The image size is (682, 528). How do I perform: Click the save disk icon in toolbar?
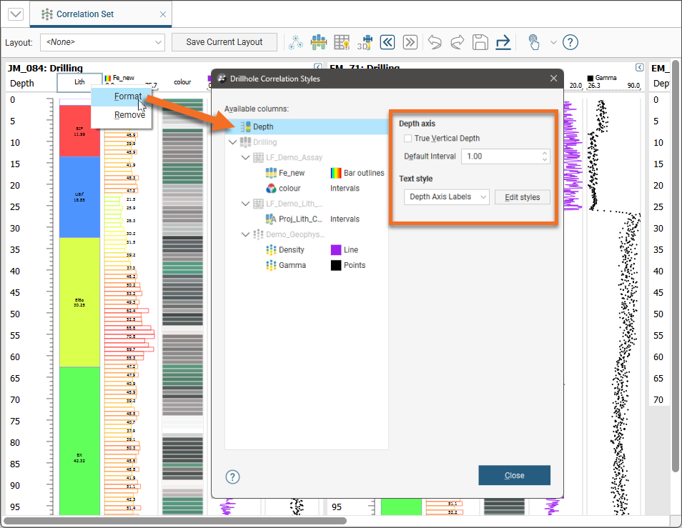pyautogui.click(x=480, y=42)
